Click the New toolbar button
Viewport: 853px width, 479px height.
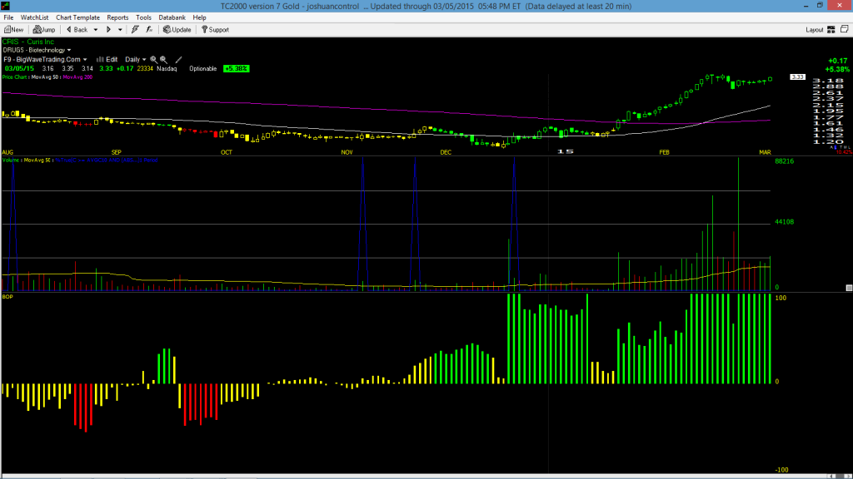coord(13,30)
